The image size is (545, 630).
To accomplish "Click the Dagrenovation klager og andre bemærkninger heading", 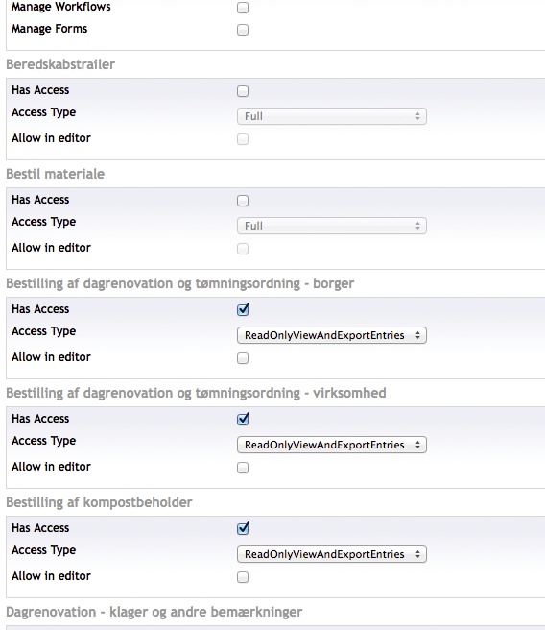I will (154, 612).
